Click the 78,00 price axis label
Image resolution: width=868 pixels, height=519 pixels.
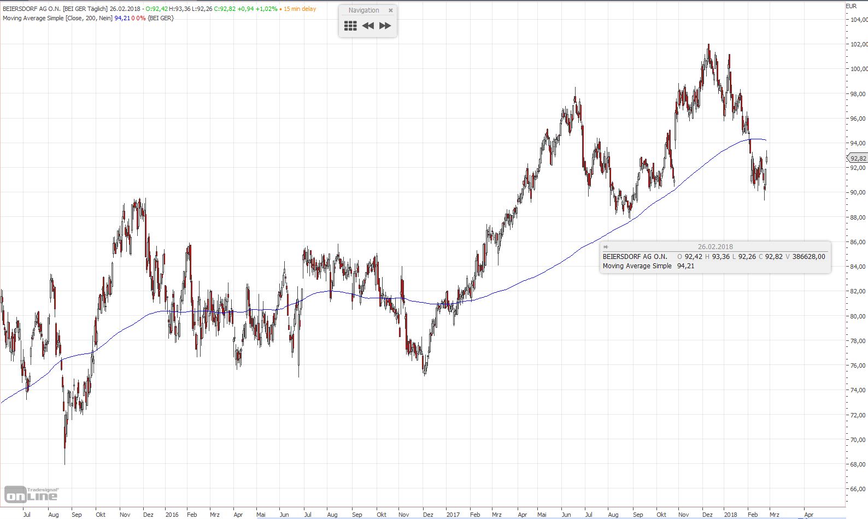click(x=858, y=341)
